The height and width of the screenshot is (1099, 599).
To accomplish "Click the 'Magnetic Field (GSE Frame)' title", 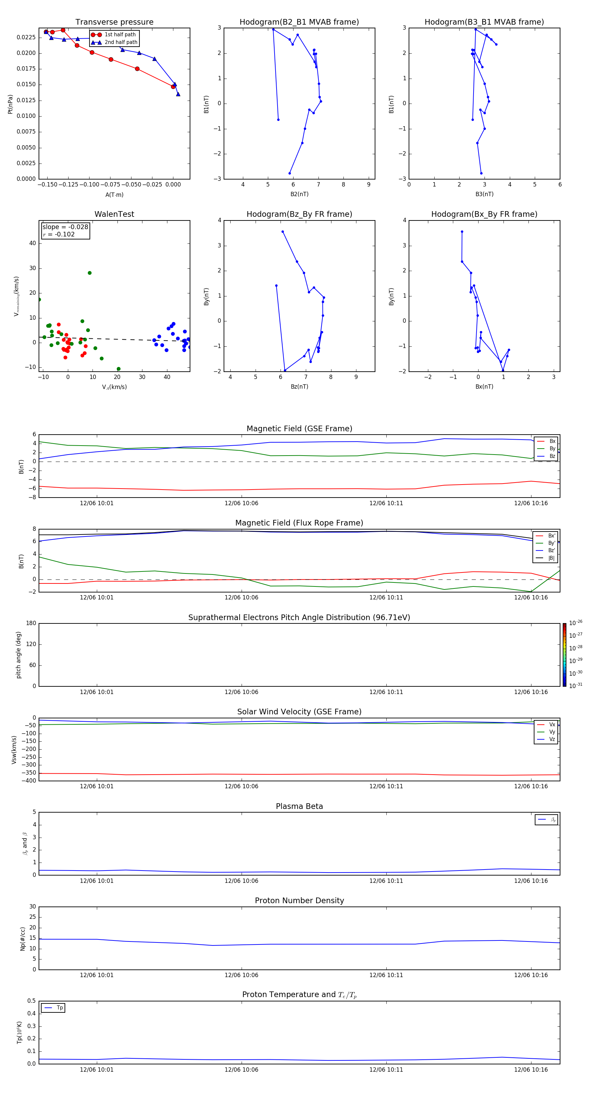I will [x=299, y=429].
